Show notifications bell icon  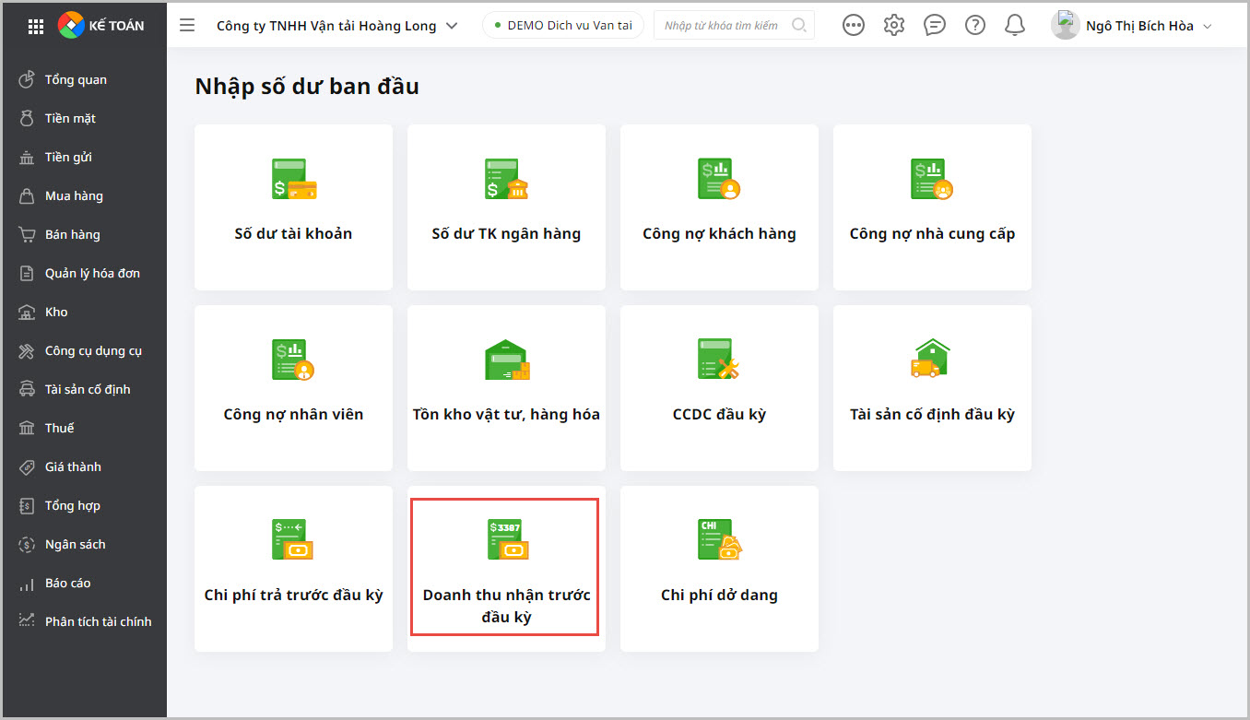[x=1015, y=26]
